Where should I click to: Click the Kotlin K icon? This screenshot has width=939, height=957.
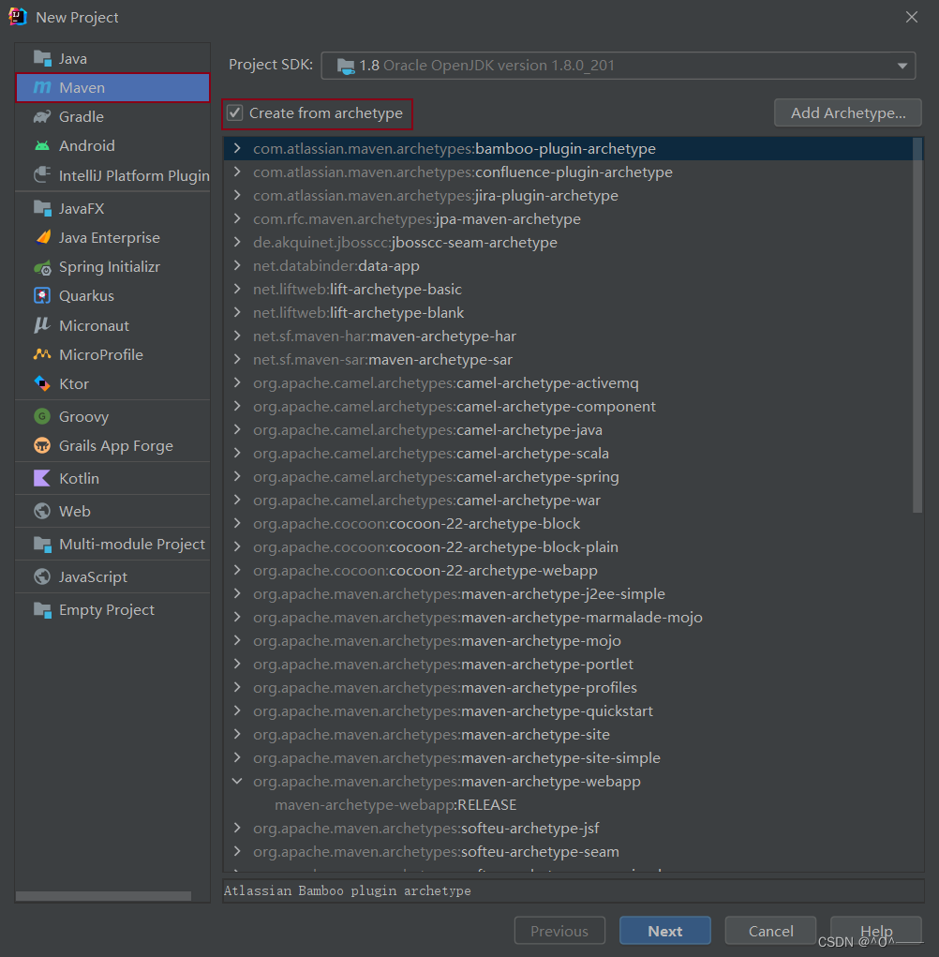[x=42, y=478]
